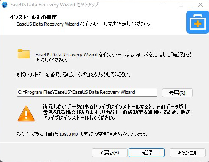This screenshot has height=162, width=209.
Task: Click the 別のフォルダーを選択 hint text
Action: coord(74,74)
